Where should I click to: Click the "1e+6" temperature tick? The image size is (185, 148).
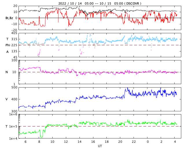[13, 114]
